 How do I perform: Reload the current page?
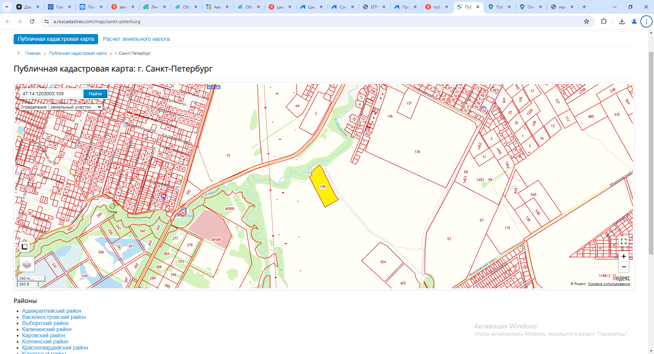point(32,21)
